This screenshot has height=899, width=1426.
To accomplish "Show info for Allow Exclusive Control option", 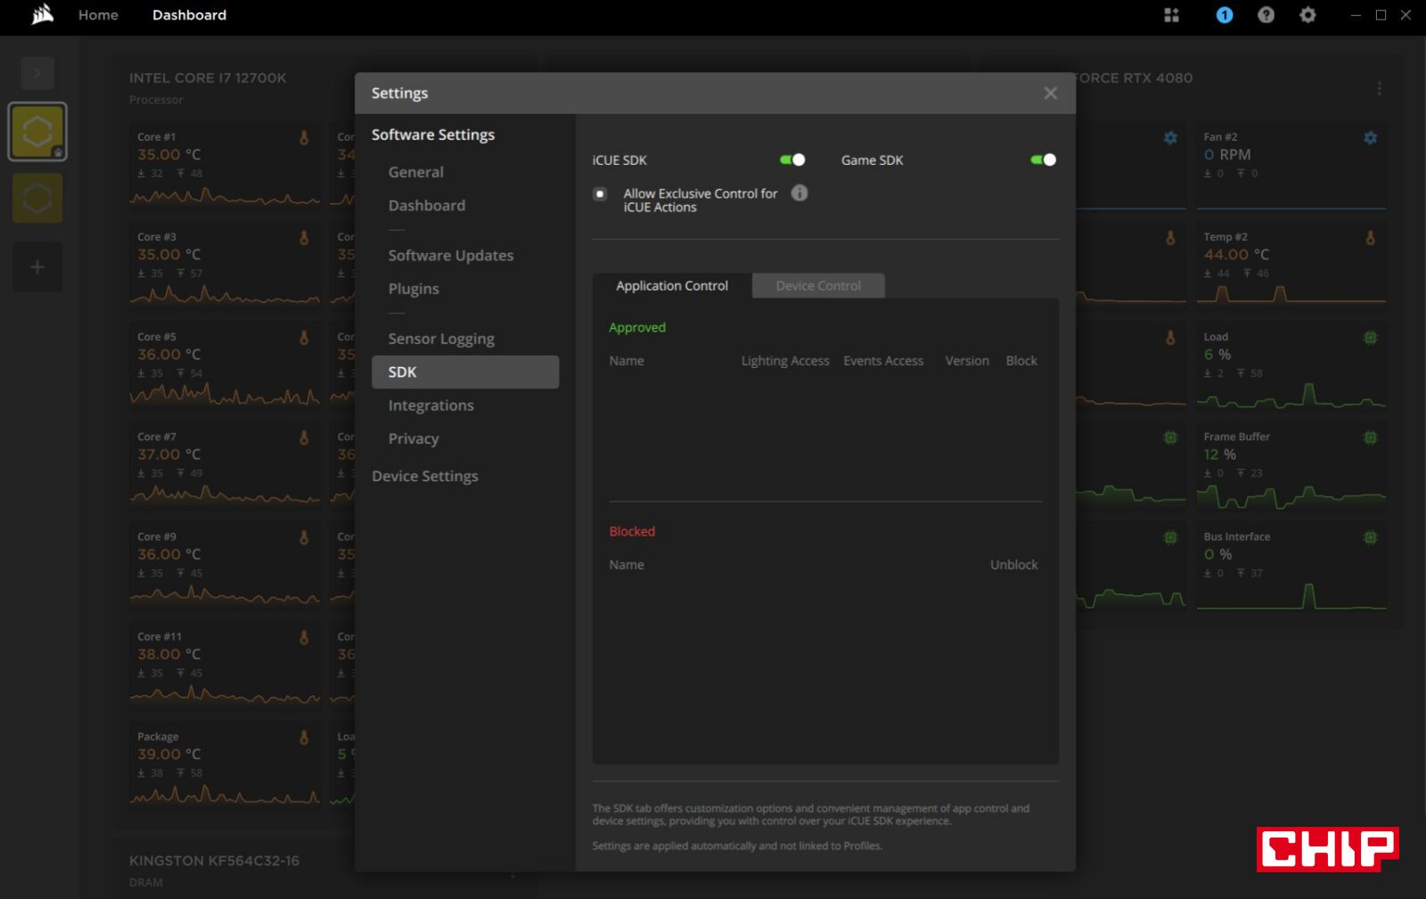I will tap(799, 192).
